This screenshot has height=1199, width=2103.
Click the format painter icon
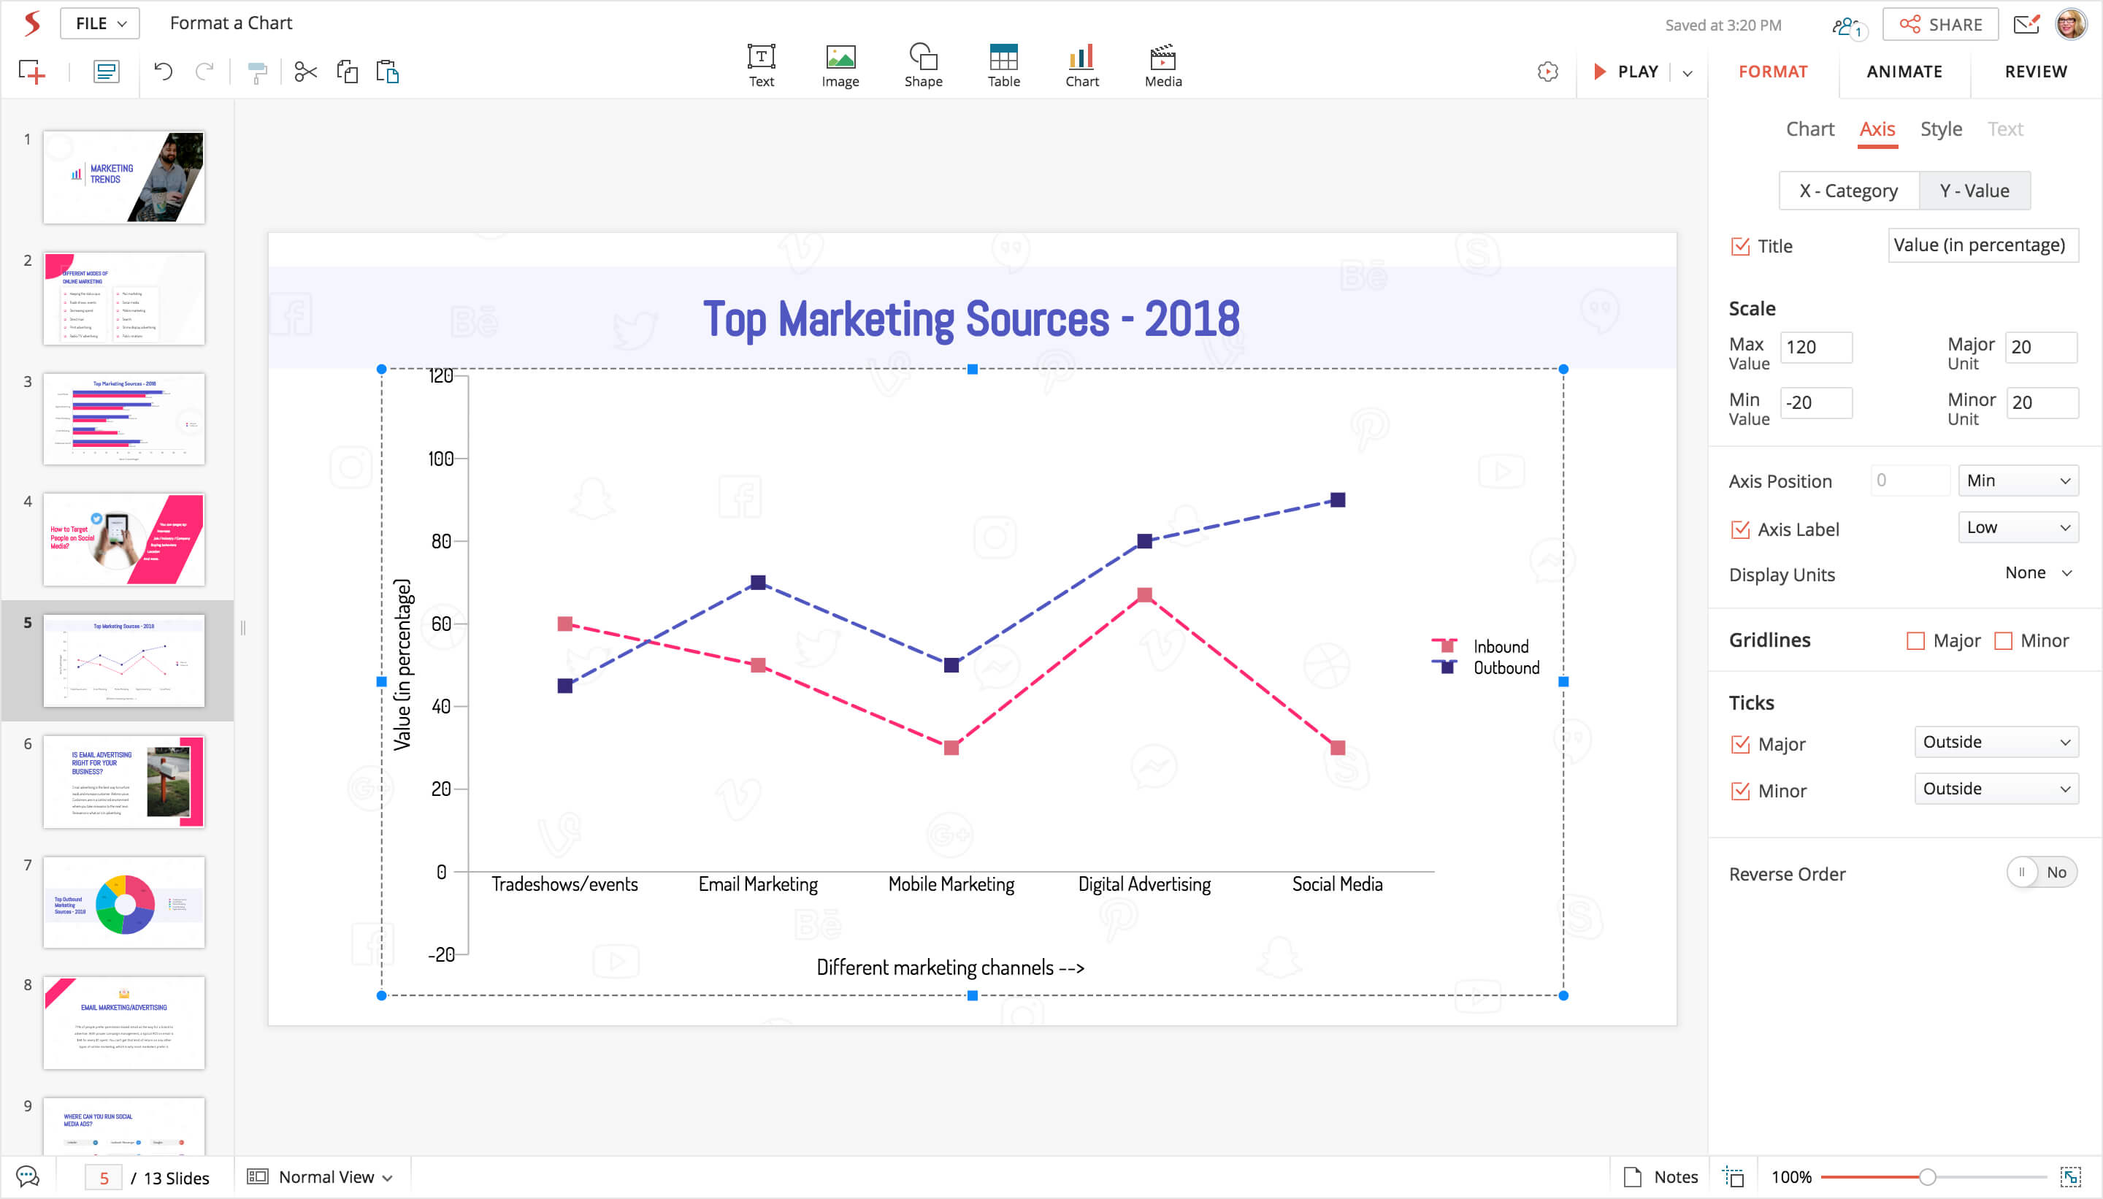(x=257, y=72)
